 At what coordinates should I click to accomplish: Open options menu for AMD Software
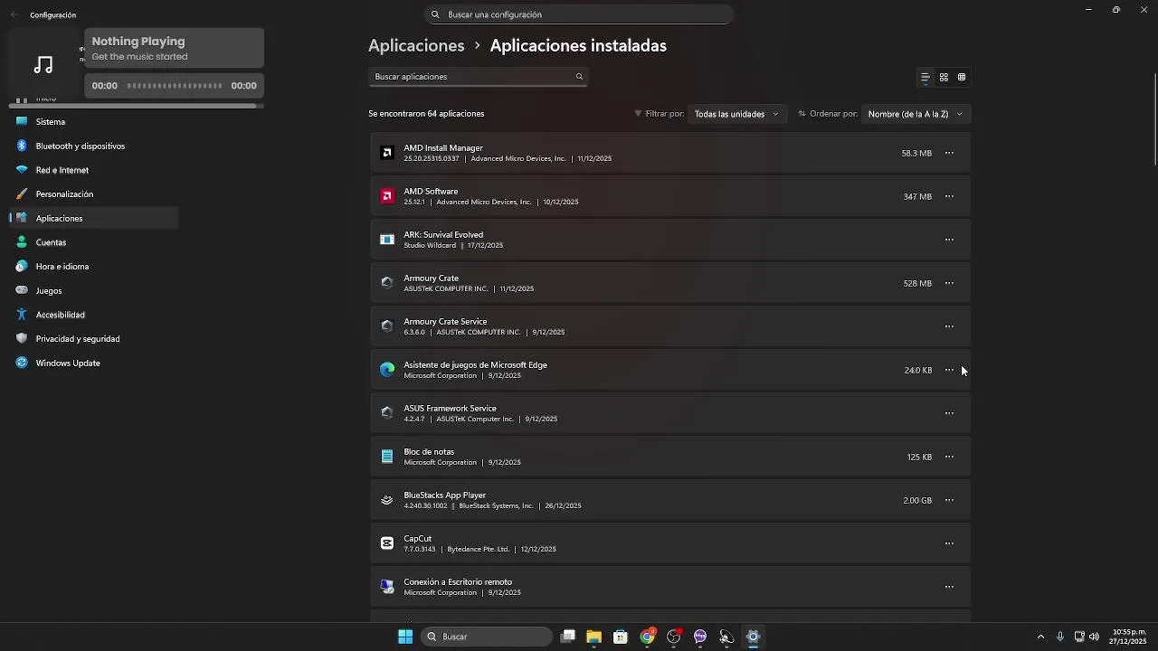[x=949, y=196]
